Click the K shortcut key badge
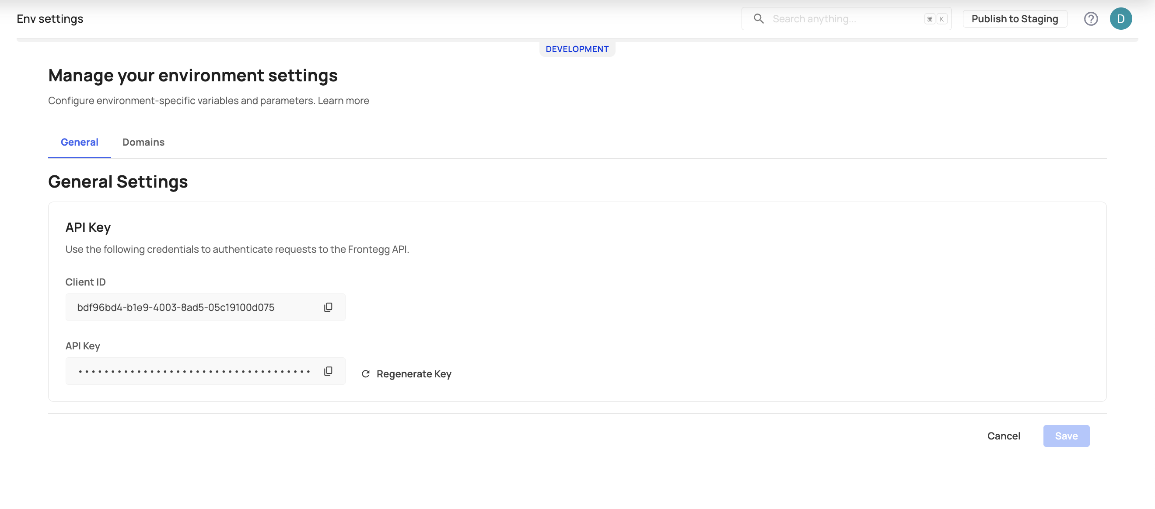Image resolution: width=1155 pixels, height=509 pixels. (x=941, y=19)
